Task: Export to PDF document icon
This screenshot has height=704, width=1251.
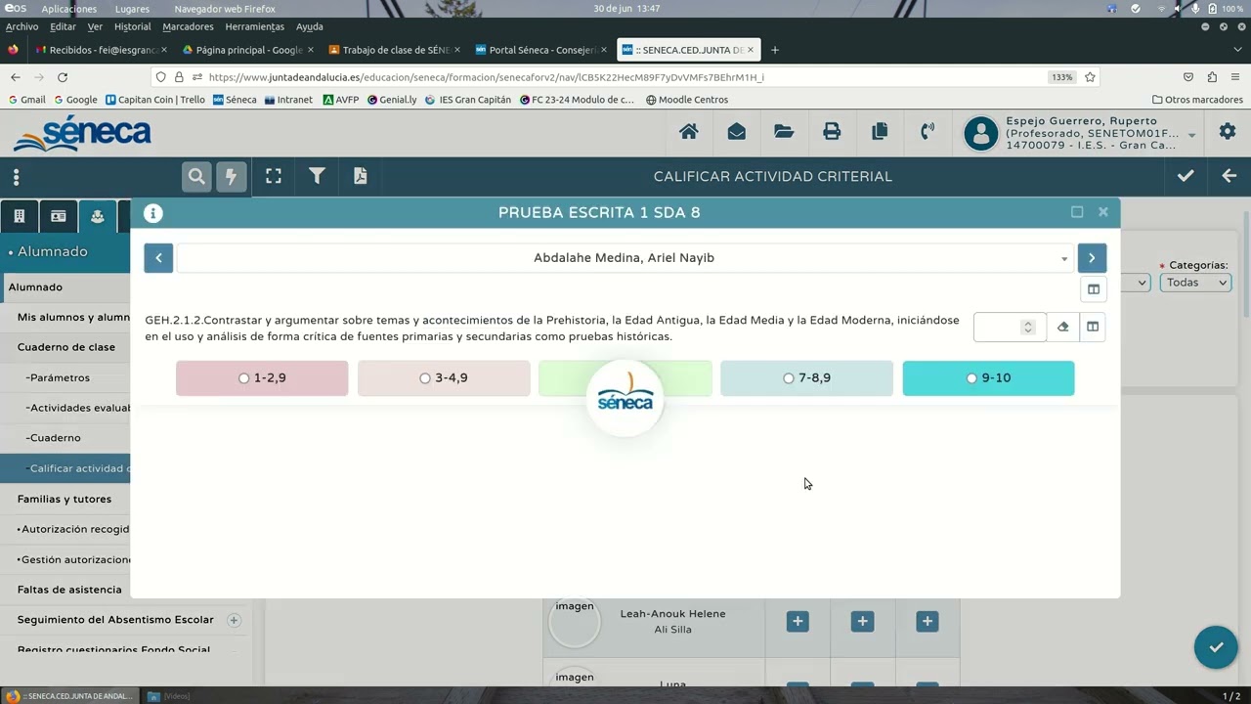Action: pyautogui.click(x=361, y=176)
